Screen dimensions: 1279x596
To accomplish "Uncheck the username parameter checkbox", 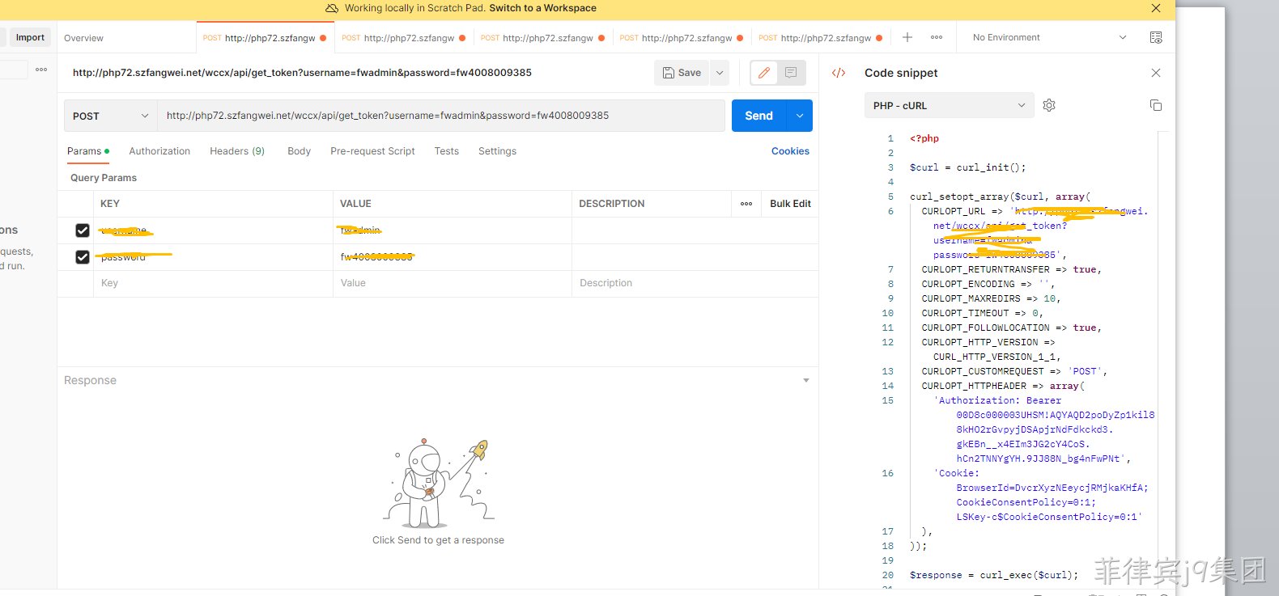I will pyautogui.click(x=83, y=230).
